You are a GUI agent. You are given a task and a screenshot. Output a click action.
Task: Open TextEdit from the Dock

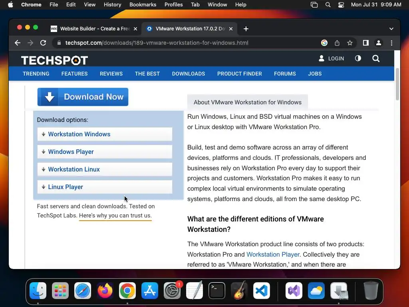(195, 291)
